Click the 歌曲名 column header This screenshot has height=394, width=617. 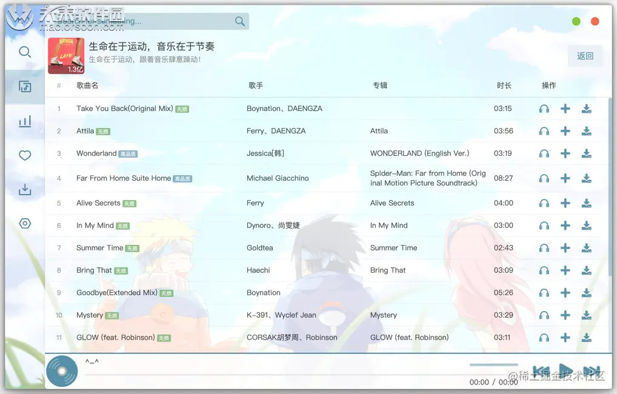pyautogui.click(x=87, y=85)
